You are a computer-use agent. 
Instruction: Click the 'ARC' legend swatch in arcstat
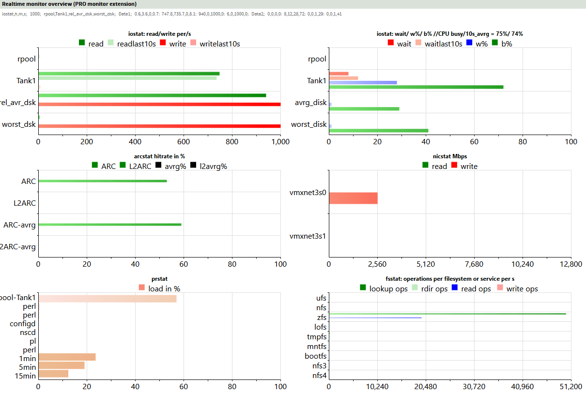[95, 166]
